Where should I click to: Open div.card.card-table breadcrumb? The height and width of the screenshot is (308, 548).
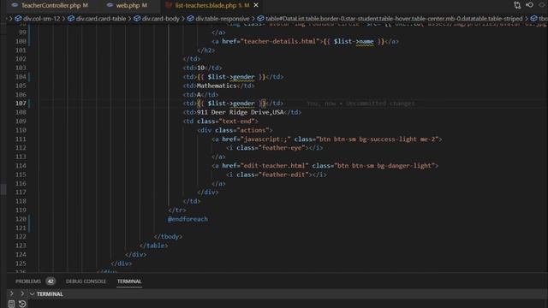tap(101, 19)
